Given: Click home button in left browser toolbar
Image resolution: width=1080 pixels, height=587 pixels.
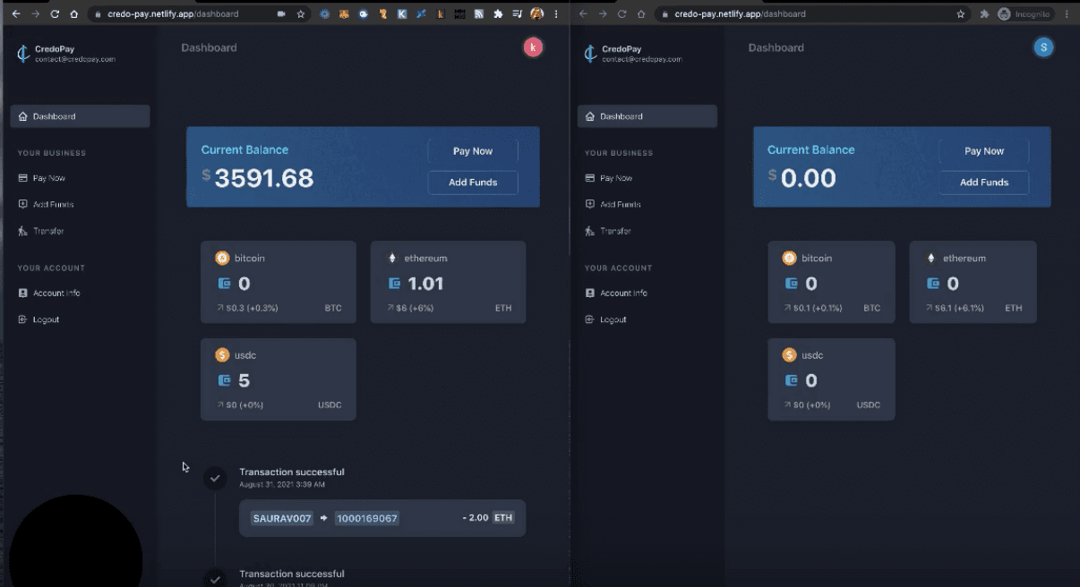Looking at the screenshot, I should pos(73,14).
